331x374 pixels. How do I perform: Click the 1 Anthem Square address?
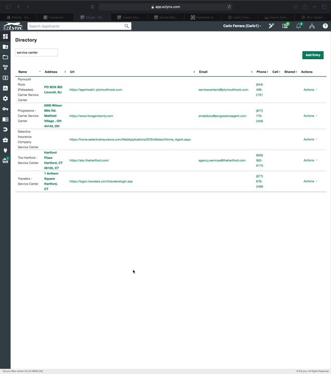(51, 181)
